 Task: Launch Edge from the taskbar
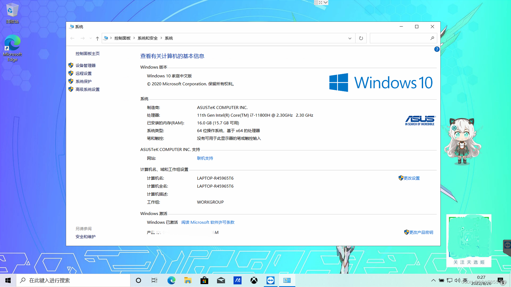tap(171, 280)
